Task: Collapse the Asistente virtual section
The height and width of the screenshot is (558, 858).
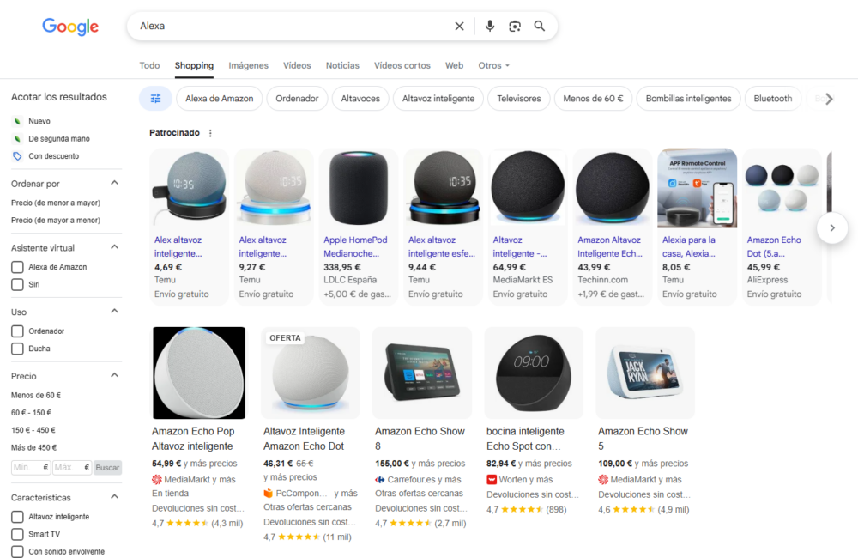Action: point(114,247)
